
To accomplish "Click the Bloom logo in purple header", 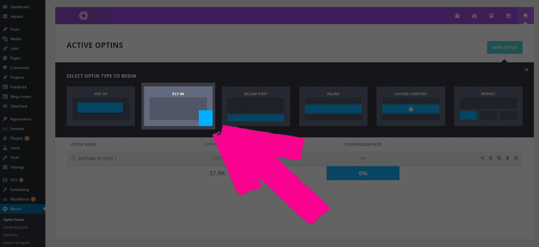I will click(84, 16).
